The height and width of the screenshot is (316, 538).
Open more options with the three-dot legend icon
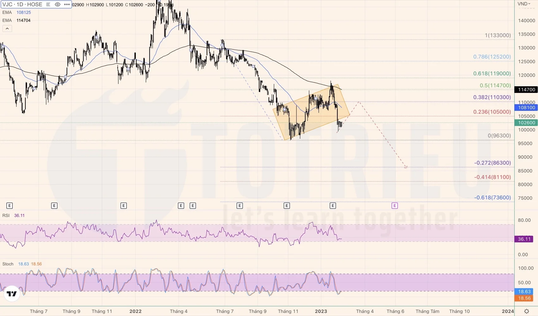pos(67,5)
